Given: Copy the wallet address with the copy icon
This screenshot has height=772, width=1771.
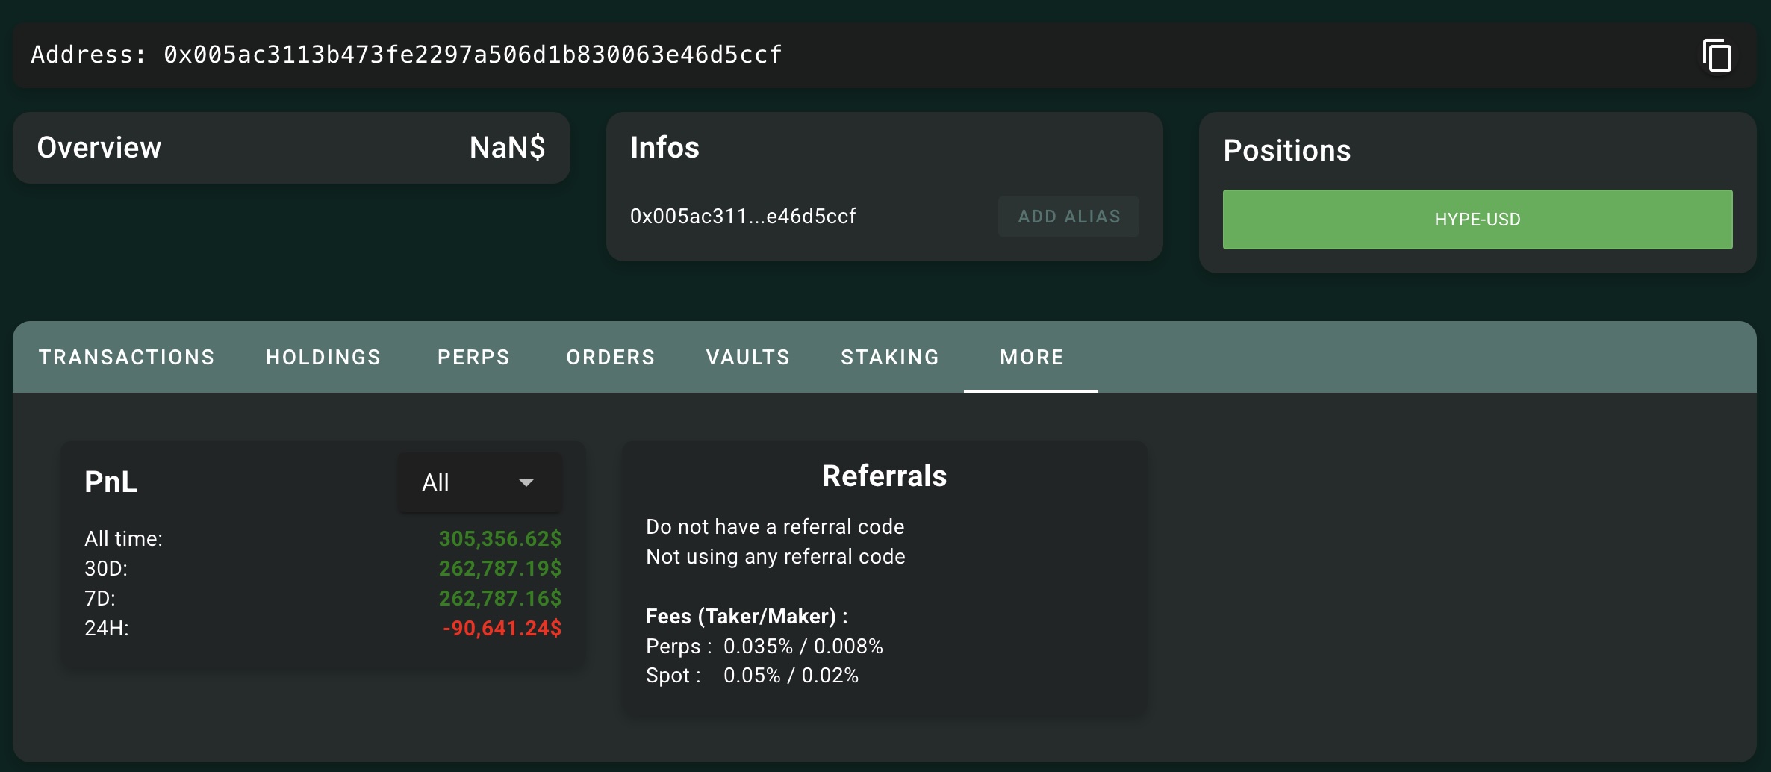Looking at the screenshot, I should (1717, 56).
